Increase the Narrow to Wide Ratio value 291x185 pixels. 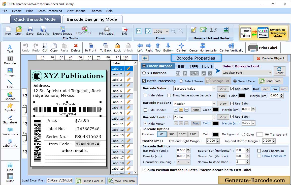tap(247, 161)
